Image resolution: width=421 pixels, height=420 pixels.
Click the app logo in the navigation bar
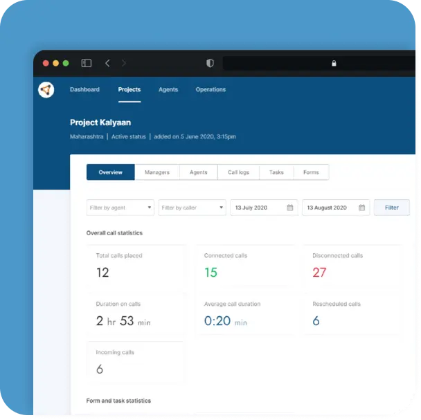[x=46, y=90]
